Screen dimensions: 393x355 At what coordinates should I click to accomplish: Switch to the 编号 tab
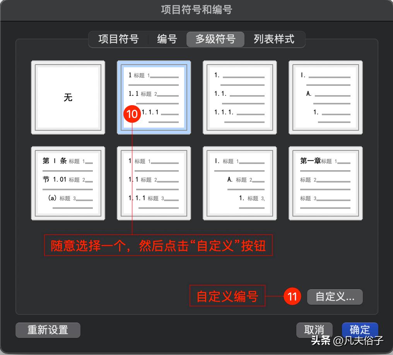click(x=167, y=39)
